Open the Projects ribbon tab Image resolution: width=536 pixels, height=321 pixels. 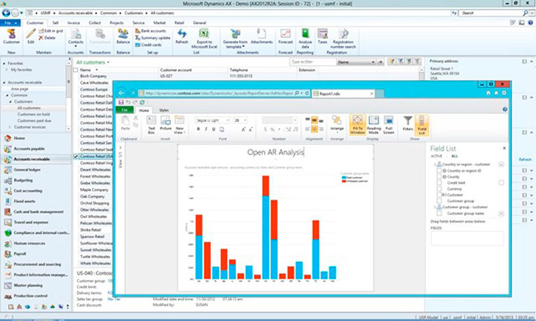[117, 23]
